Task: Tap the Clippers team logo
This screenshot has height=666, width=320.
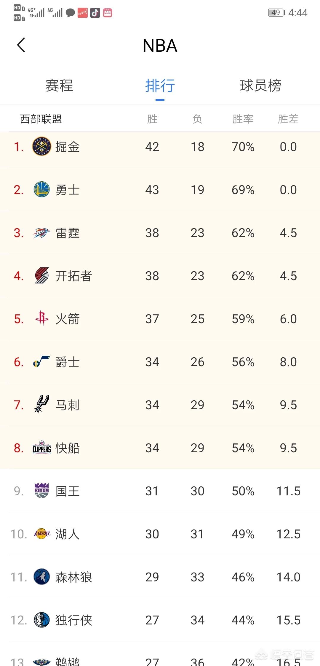Action: point(41,448)
